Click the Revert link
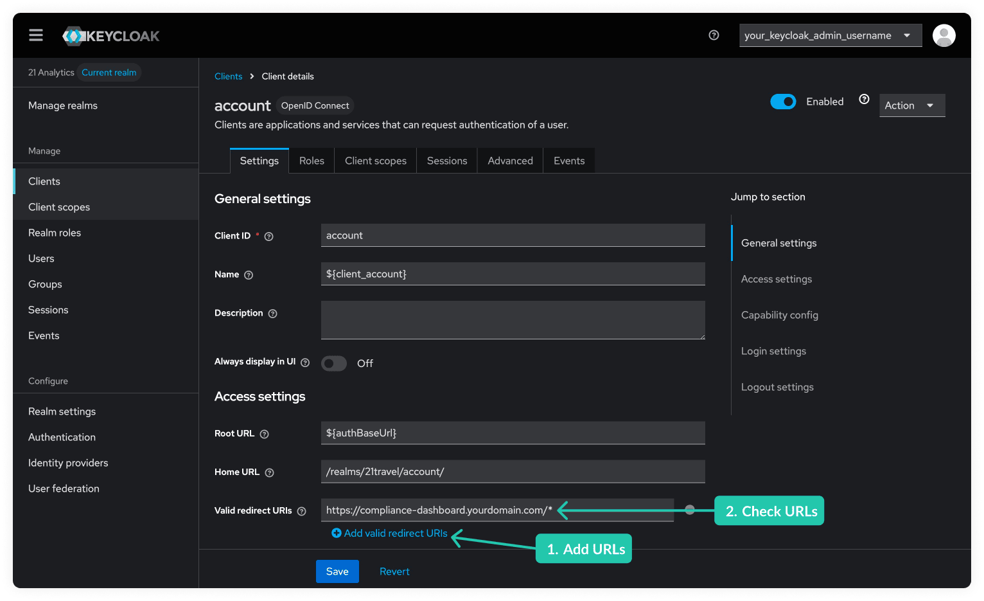The width and height of the screenshot is (984, 601). pos(394,571)
